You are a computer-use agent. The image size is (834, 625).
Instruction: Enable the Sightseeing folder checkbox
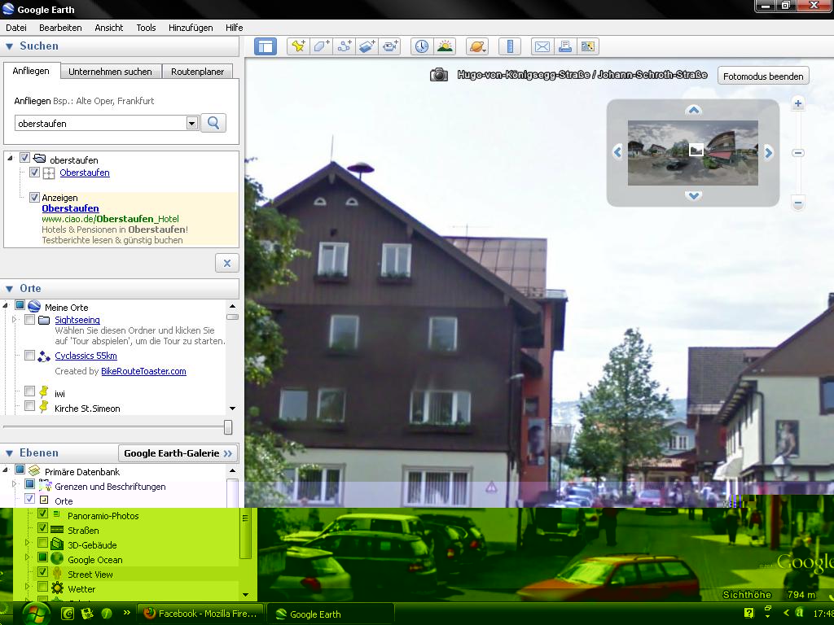point(30,321)
